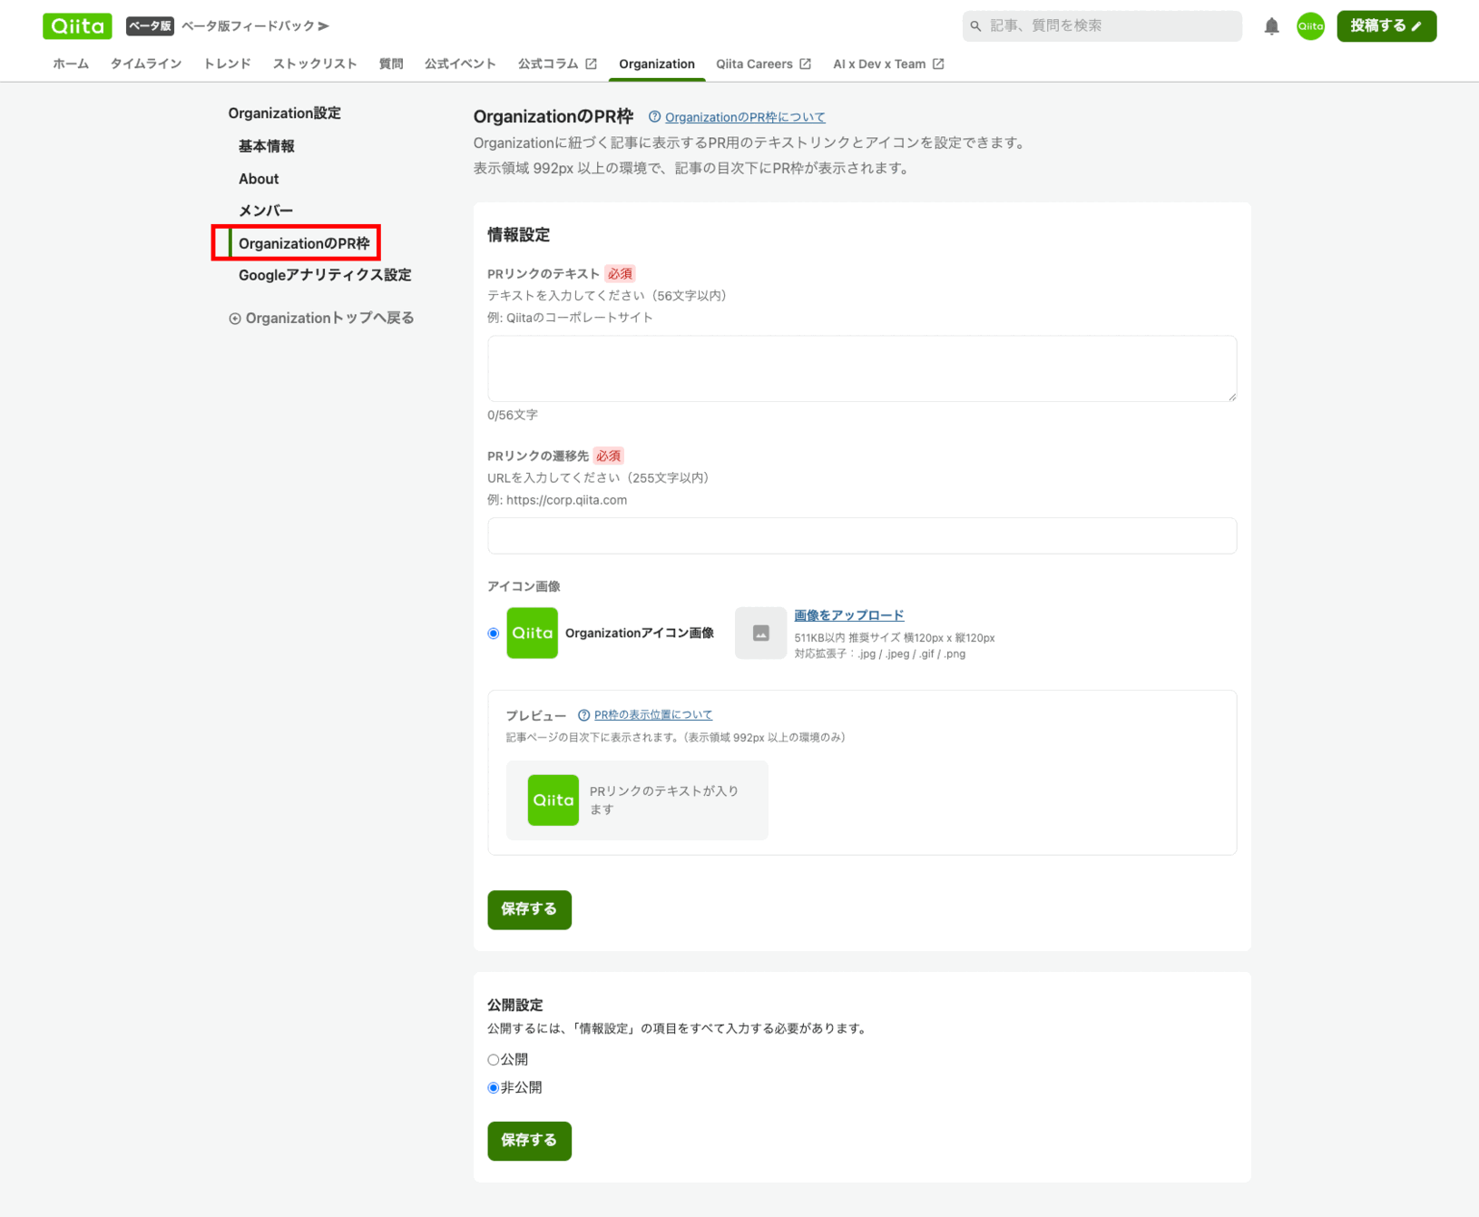Go to the ホーム tab
1479x1217 pixels.
pyautogui.click(x=71, y=64)
